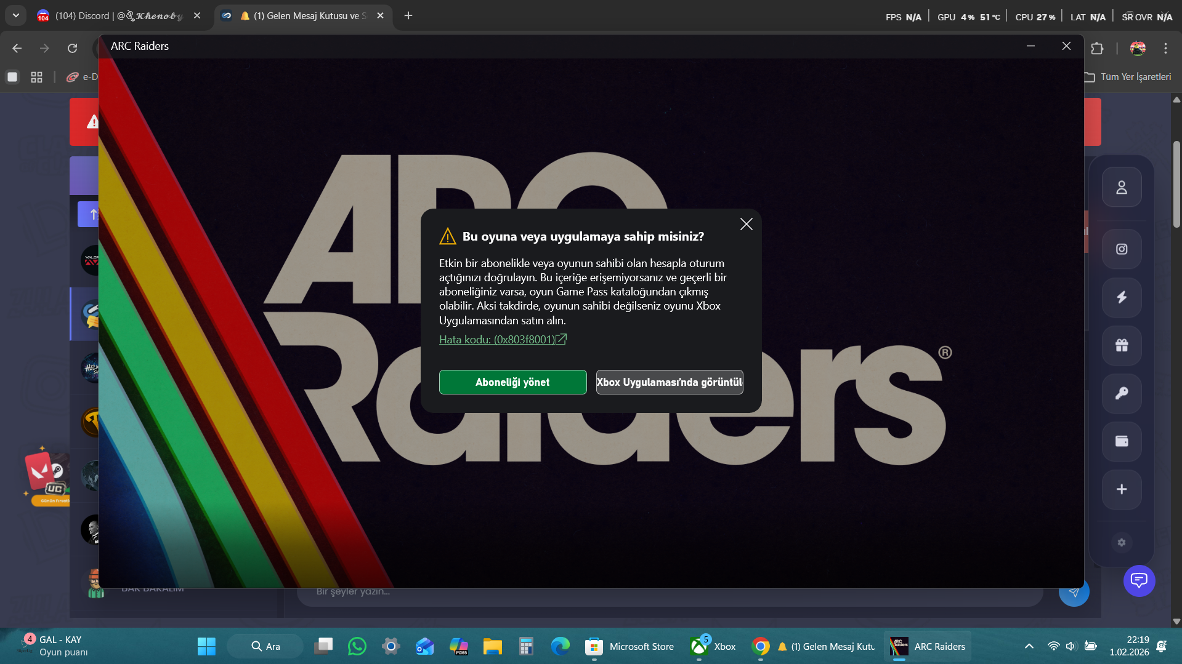Click the Aboneliği yönet button
Image resolution: width=1182 pixels, height=664 pixels.
pos(512,382)
